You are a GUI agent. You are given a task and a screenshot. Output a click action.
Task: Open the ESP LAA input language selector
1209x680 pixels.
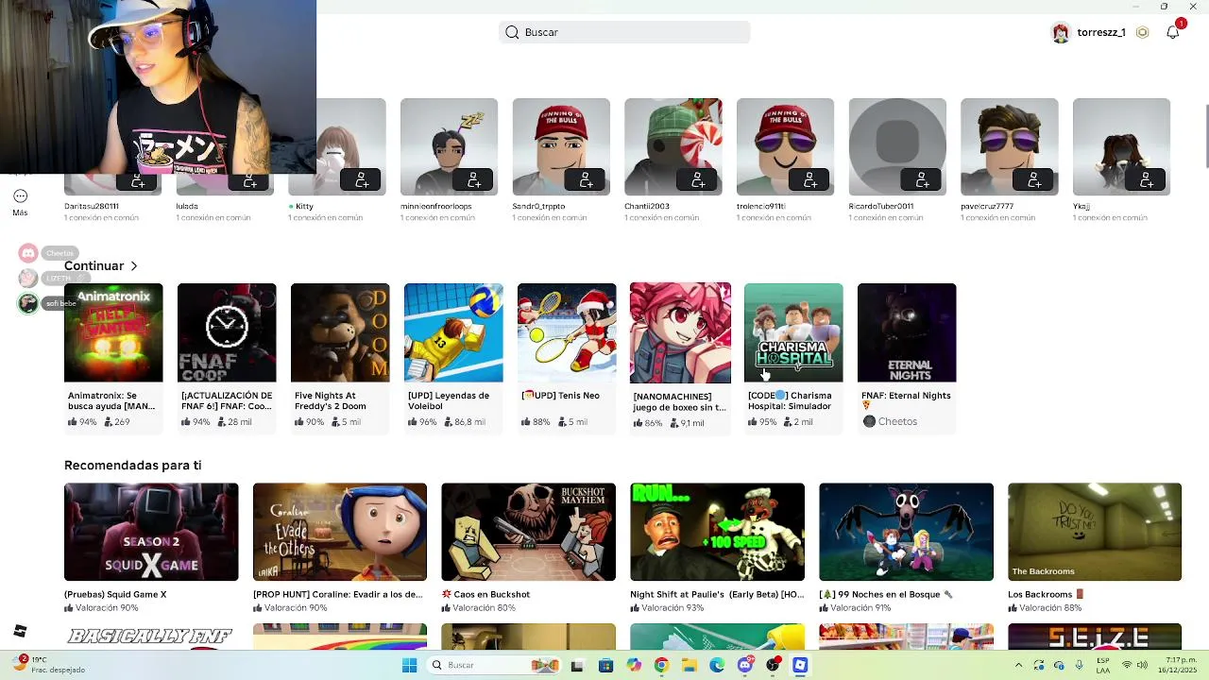(1103, 665)
